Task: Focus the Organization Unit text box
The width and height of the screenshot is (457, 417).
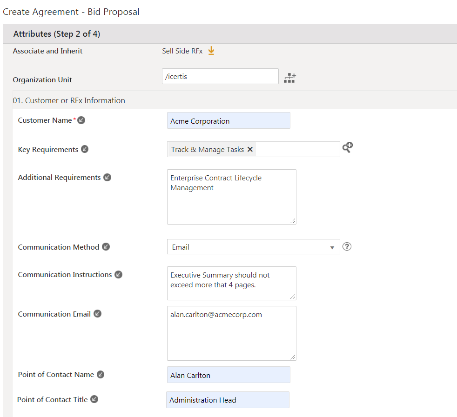Action: (x=220, y=77)
